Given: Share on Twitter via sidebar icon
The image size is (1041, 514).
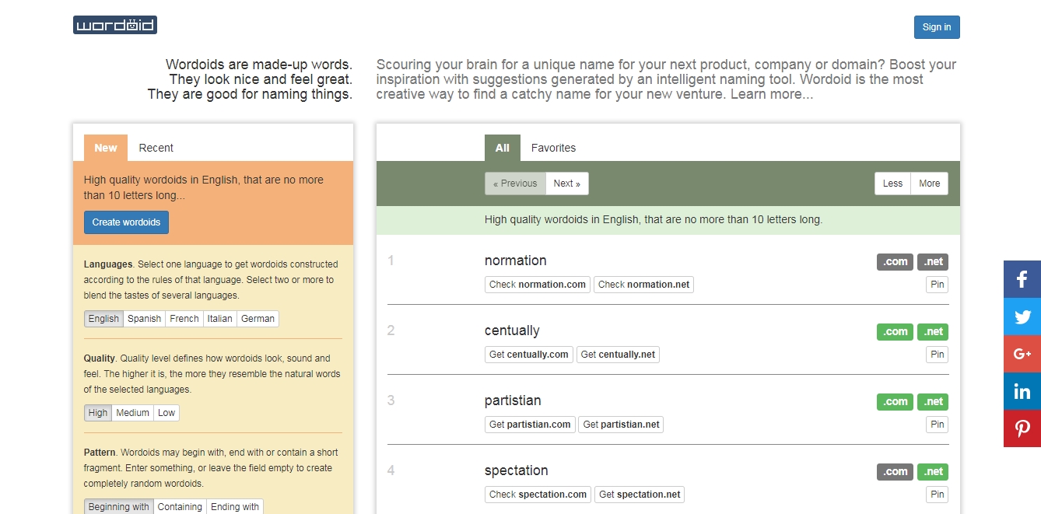Looking at the screenshot, I should [x=1022, y=316].
